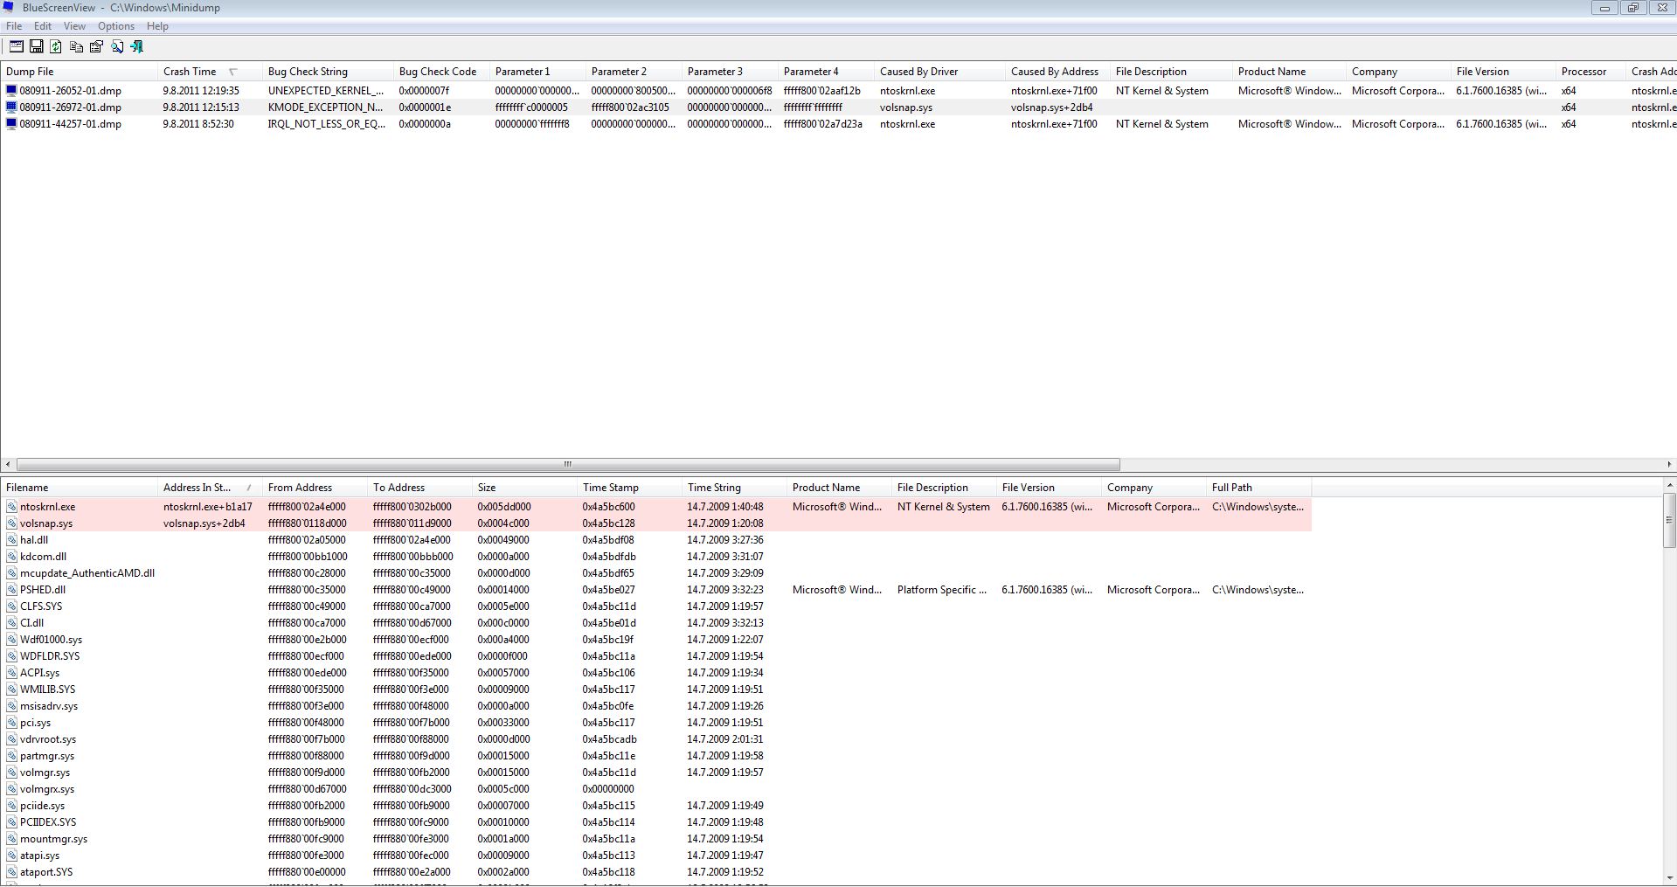Viewport: 1677px width, 887px height.
Task: Click the file icon next to CLFS.SYS
Action: click(11, 606)
